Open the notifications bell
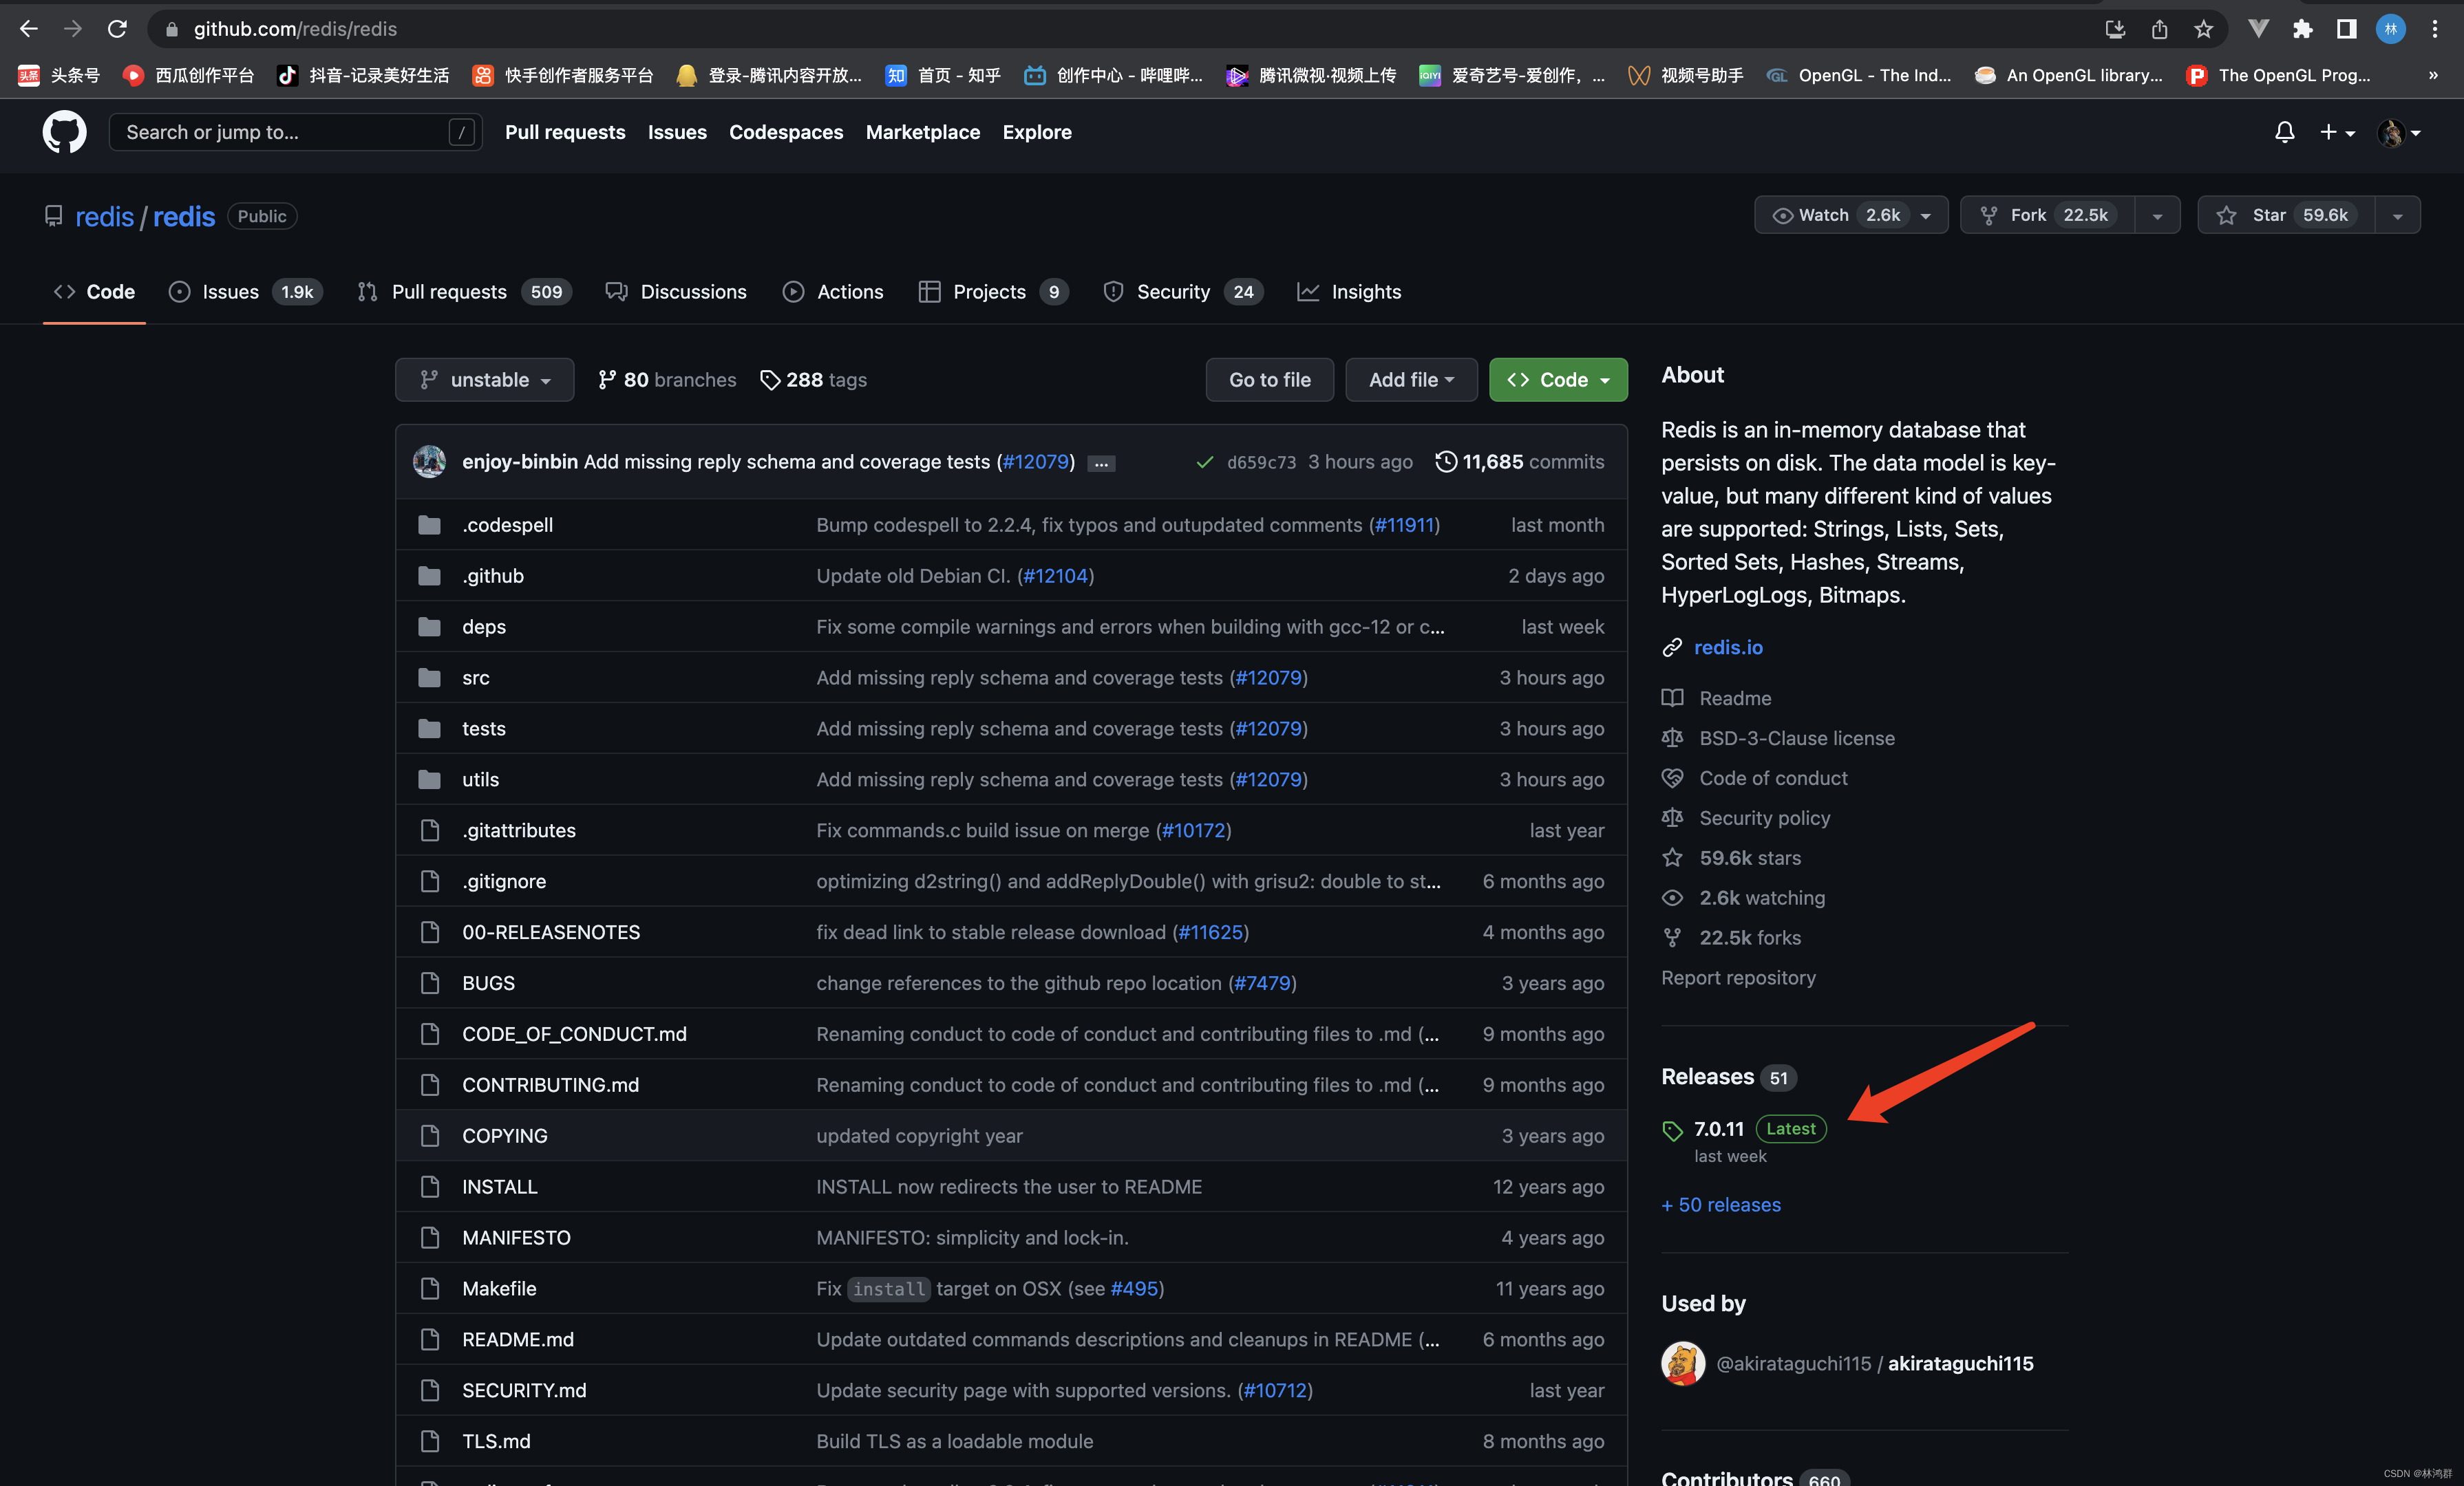The image size is (2464, 1486). pyautogui.click(x=2284, y=132)
